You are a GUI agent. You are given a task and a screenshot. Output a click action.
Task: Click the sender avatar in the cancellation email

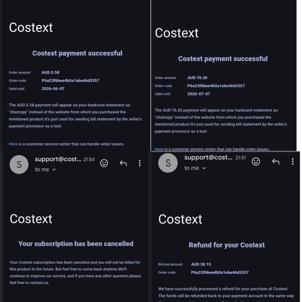19,164
